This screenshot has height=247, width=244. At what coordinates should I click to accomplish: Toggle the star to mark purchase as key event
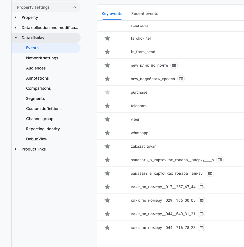point(107,92)
